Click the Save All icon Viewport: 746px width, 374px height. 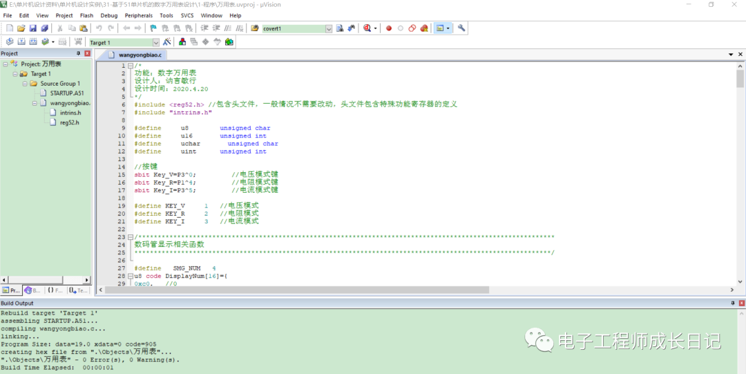click(x=45, y=28)
